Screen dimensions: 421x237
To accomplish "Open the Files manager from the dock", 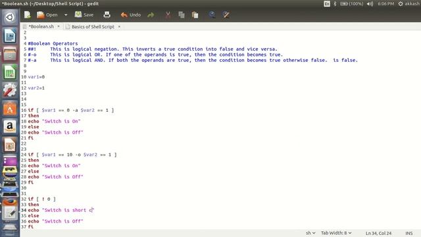I will [10, 54].
